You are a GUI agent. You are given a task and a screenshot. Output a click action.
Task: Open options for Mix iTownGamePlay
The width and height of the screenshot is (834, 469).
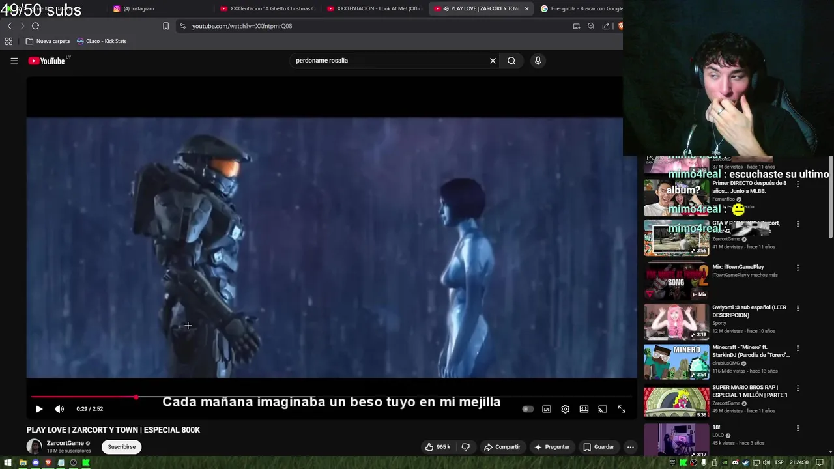click(798, 268)
